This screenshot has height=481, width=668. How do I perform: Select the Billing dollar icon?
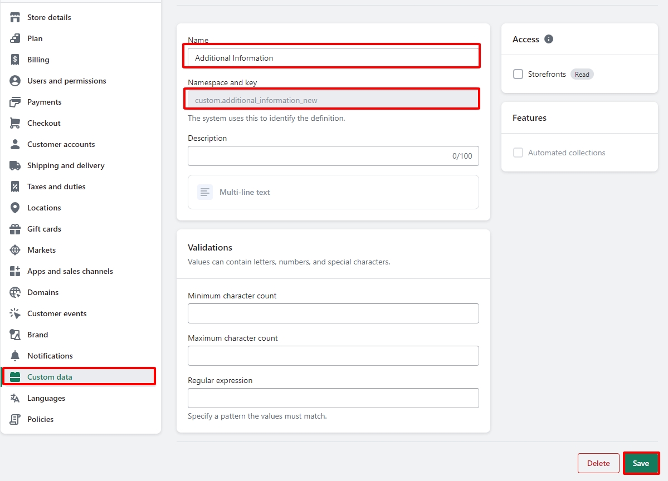(15, 60)
